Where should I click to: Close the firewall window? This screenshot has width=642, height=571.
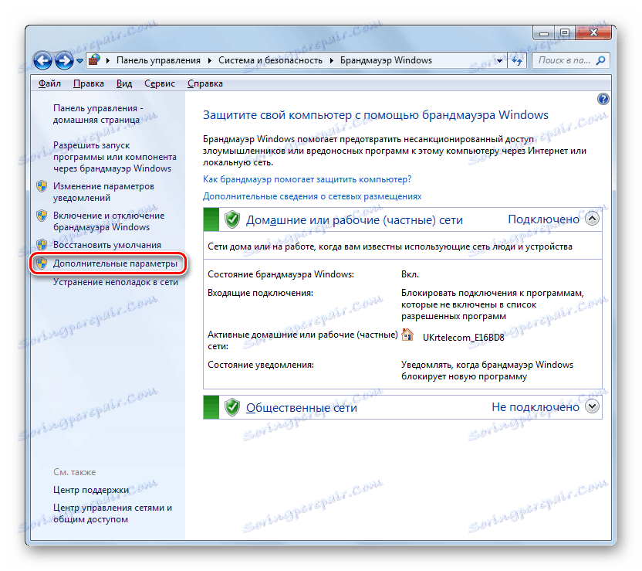(x=593, y=33)
